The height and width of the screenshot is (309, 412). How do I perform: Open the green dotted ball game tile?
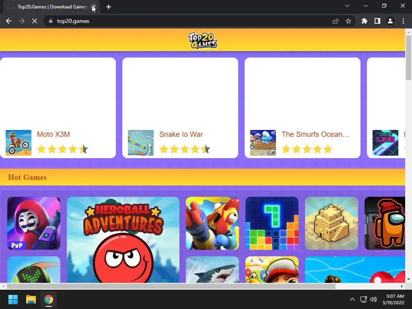34,270
